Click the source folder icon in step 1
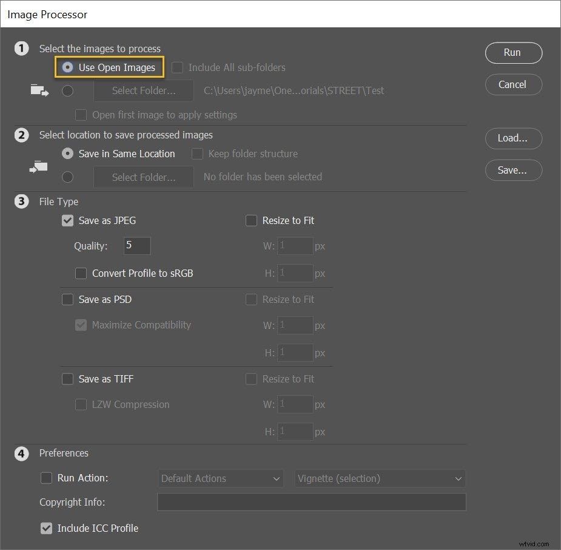The height and width of the screenshot is (550, 561). (39, 90)
